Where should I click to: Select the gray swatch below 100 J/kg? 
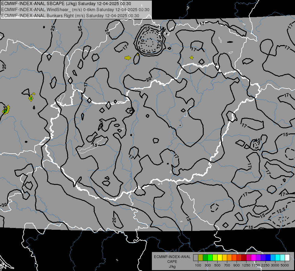[x=196, y=257]
